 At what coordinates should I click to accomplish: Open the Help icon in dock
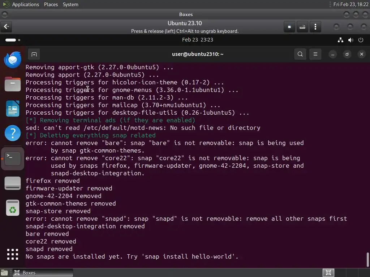click(x=13, y=133)
